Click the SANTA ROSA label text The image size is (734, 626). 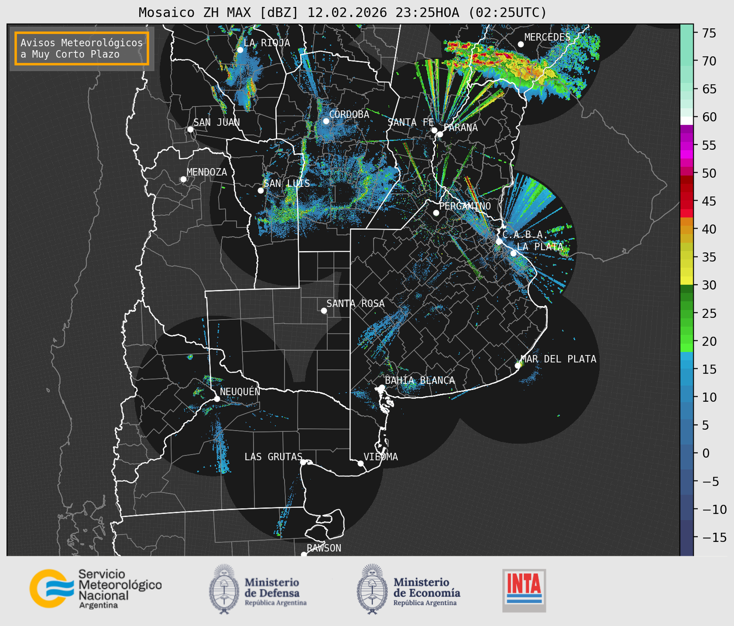point(355,303)
